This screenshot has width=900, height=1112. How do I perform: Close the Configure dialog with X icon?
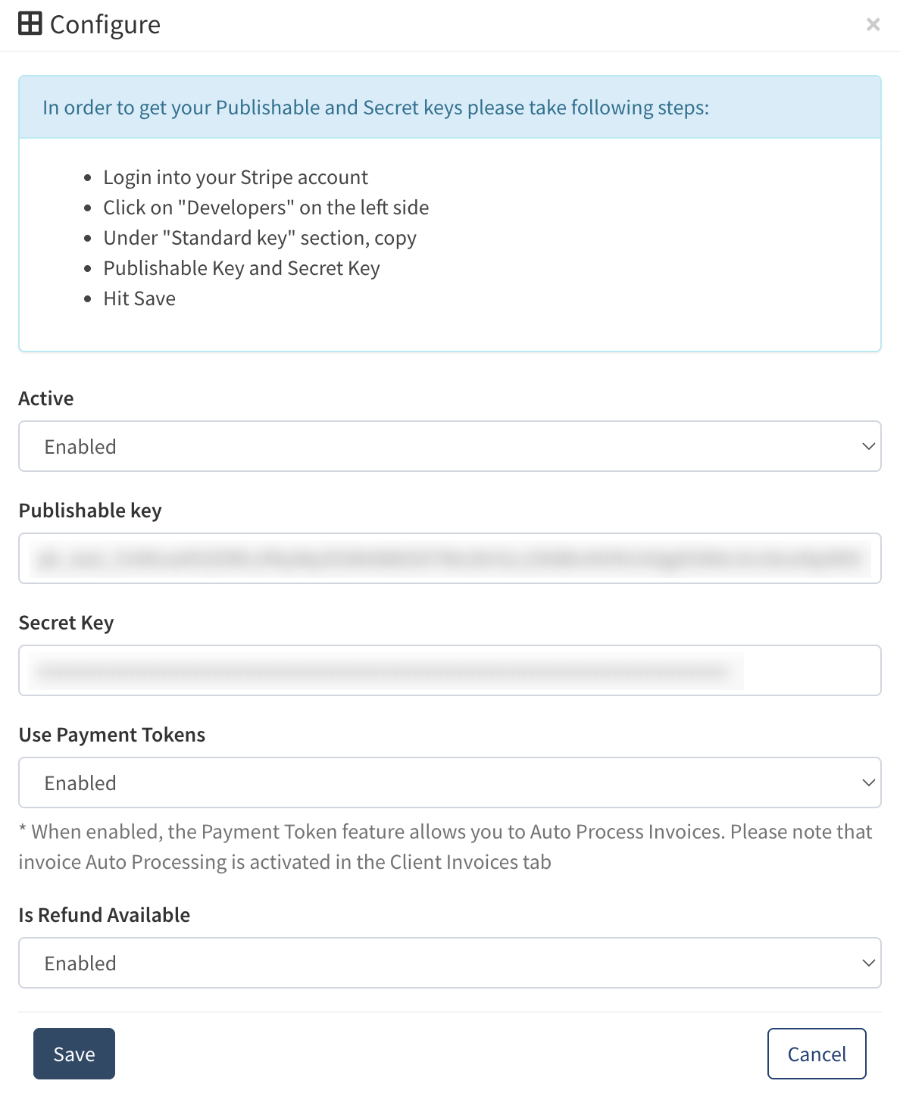873,24
